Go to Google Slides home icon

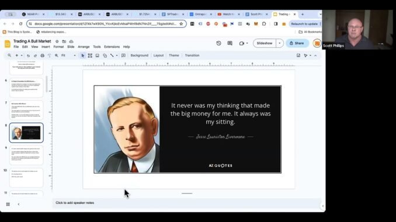pyautogui.click(x=8, y=44)
